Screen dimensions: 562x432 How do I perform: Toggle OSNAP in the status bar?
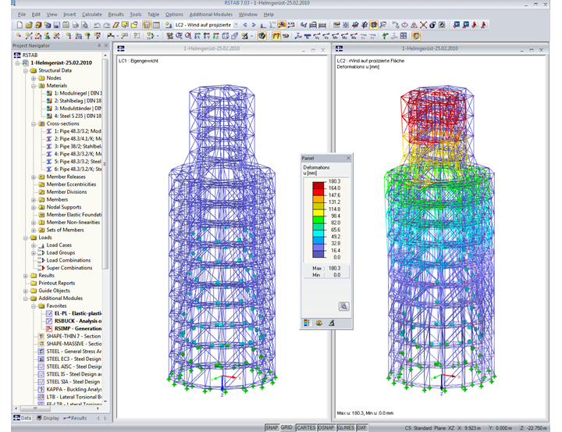[326, 427]
